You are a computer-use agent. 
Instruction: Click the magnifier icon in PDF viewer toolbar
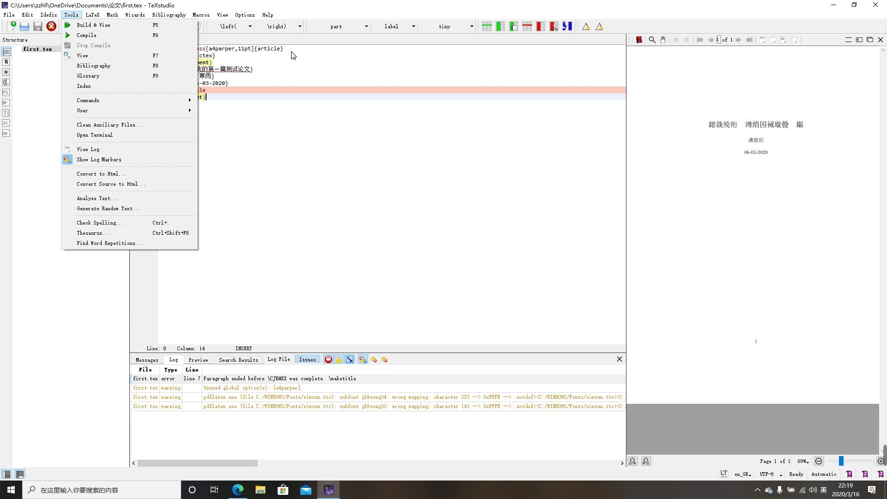click(x=652, y=40)
